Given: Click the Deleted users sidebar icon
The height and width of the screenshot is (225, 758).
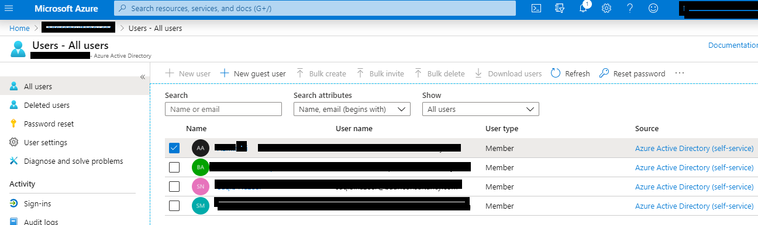Looking at the screenshot, I should [13, 105].
